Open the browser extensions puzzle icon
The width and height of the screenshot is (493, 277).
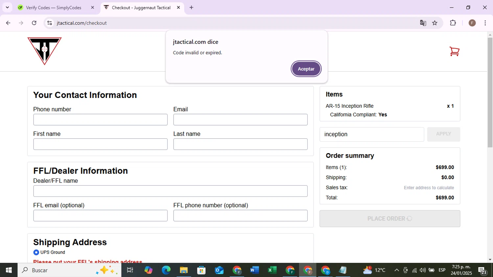(x=453, y=23)
